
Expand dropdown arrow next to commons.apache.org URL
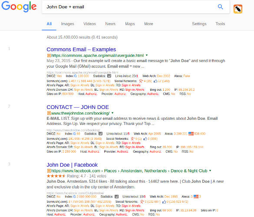coord(147,55)
